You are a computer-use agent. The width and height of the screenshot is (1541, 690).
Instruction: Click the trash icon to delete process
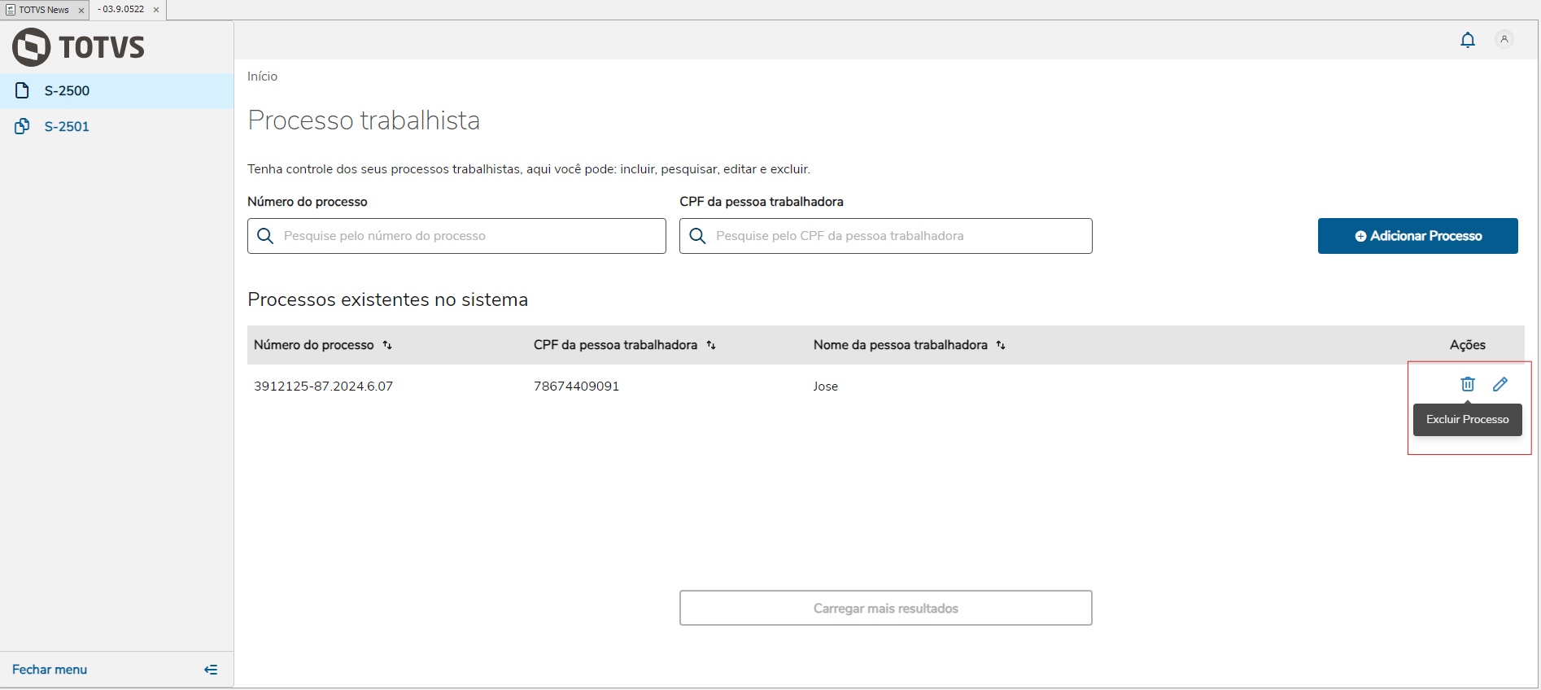[1468, 384]
